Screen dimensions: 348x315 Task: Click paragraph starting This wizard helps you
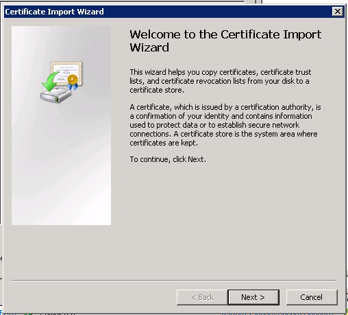221,81
